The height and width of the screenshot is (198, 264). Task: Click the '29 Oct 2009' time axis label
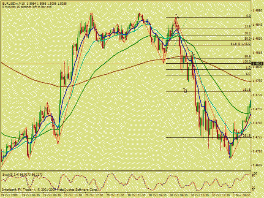point(9,195)
